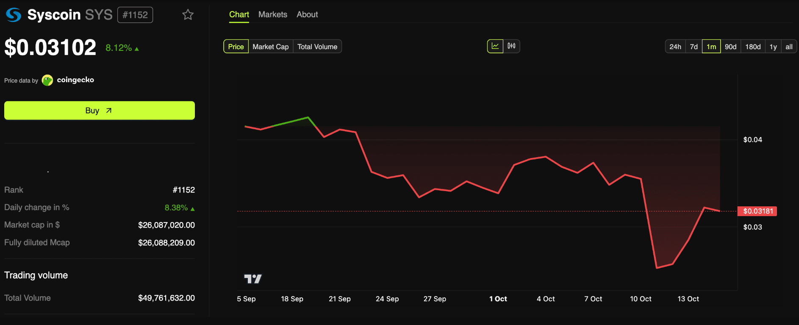This screenshot has width=799, height=325.
Task: Open the About tab
Action: [x=307, y=14]
